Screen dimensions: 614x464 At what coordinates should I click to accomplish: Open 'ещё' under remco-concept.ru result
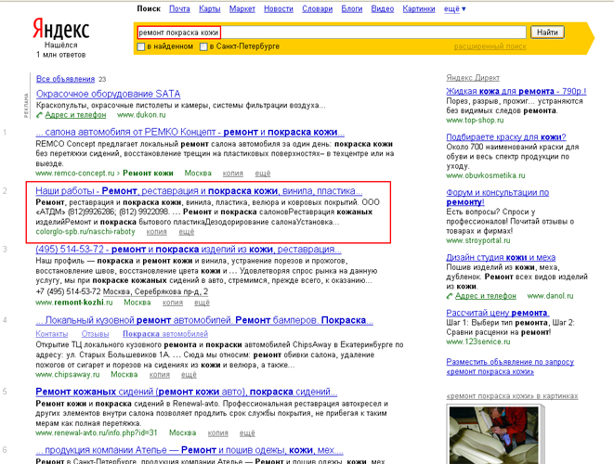click(263, 174)
